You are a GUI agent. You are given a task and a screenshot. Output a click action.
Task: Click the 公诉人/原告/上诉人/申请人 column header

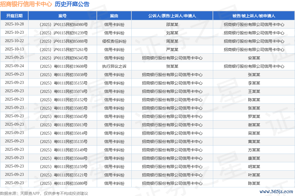click(172, 16)
